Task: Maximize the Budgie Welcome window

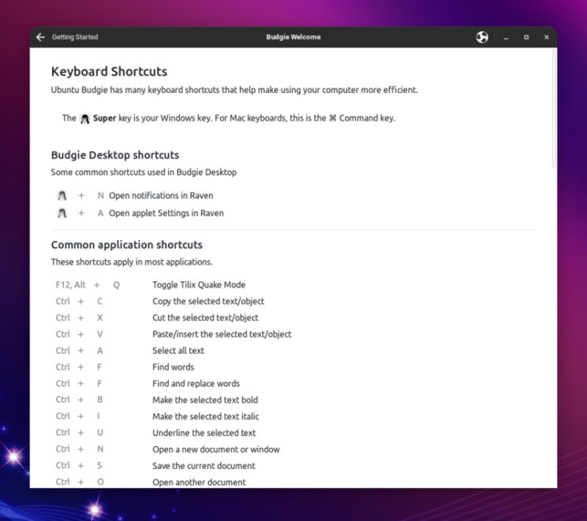Action: (526, 37)
